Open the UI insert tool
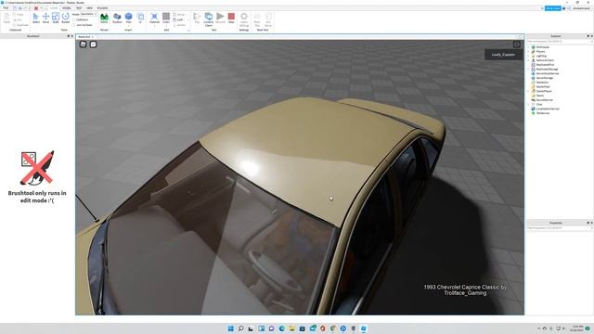The height and width of the screenshot is (334, 594). point(140,18)
